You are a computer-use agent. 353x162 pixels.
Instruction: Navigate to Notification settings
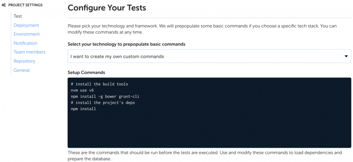pyautogui.click(x=25, y=43)
